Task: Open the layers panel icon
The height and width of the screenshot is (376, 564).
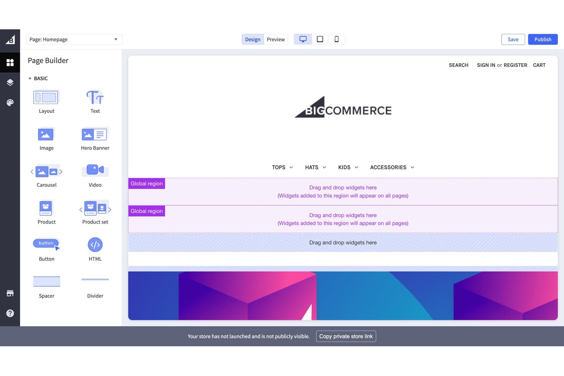Action: pos(10,83)
